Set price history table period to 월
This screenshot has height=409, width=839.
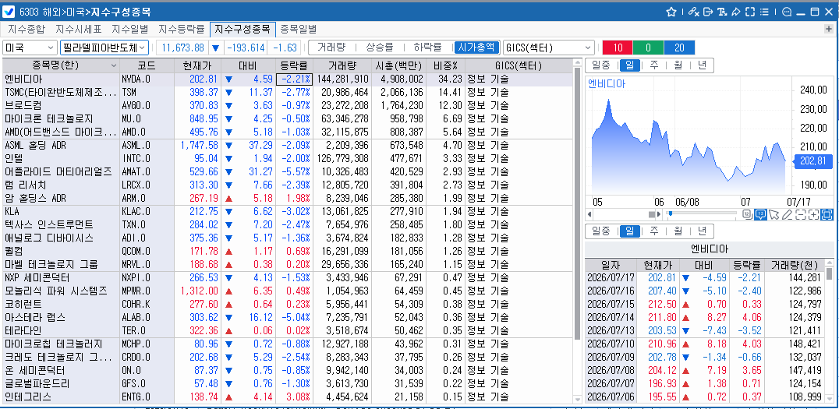pyautogui.click(x=678, y=231)
